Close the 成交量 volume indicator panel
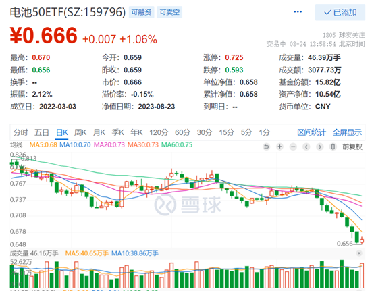Image resolution: width=374 pixels, height=291 pixels. [359, 253]
